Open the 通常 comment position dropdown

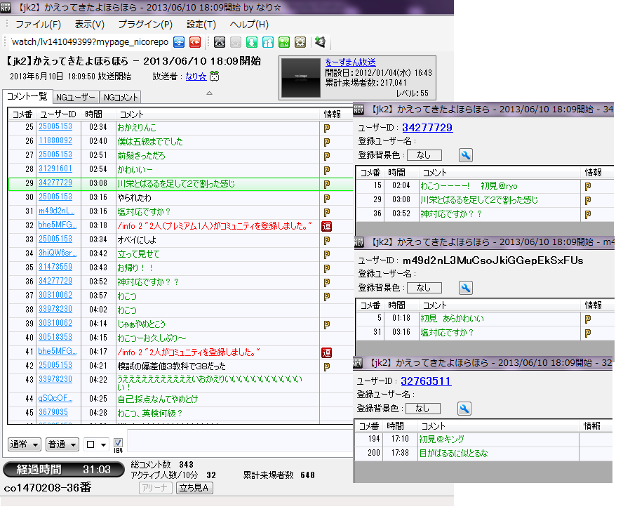[24, 444]
